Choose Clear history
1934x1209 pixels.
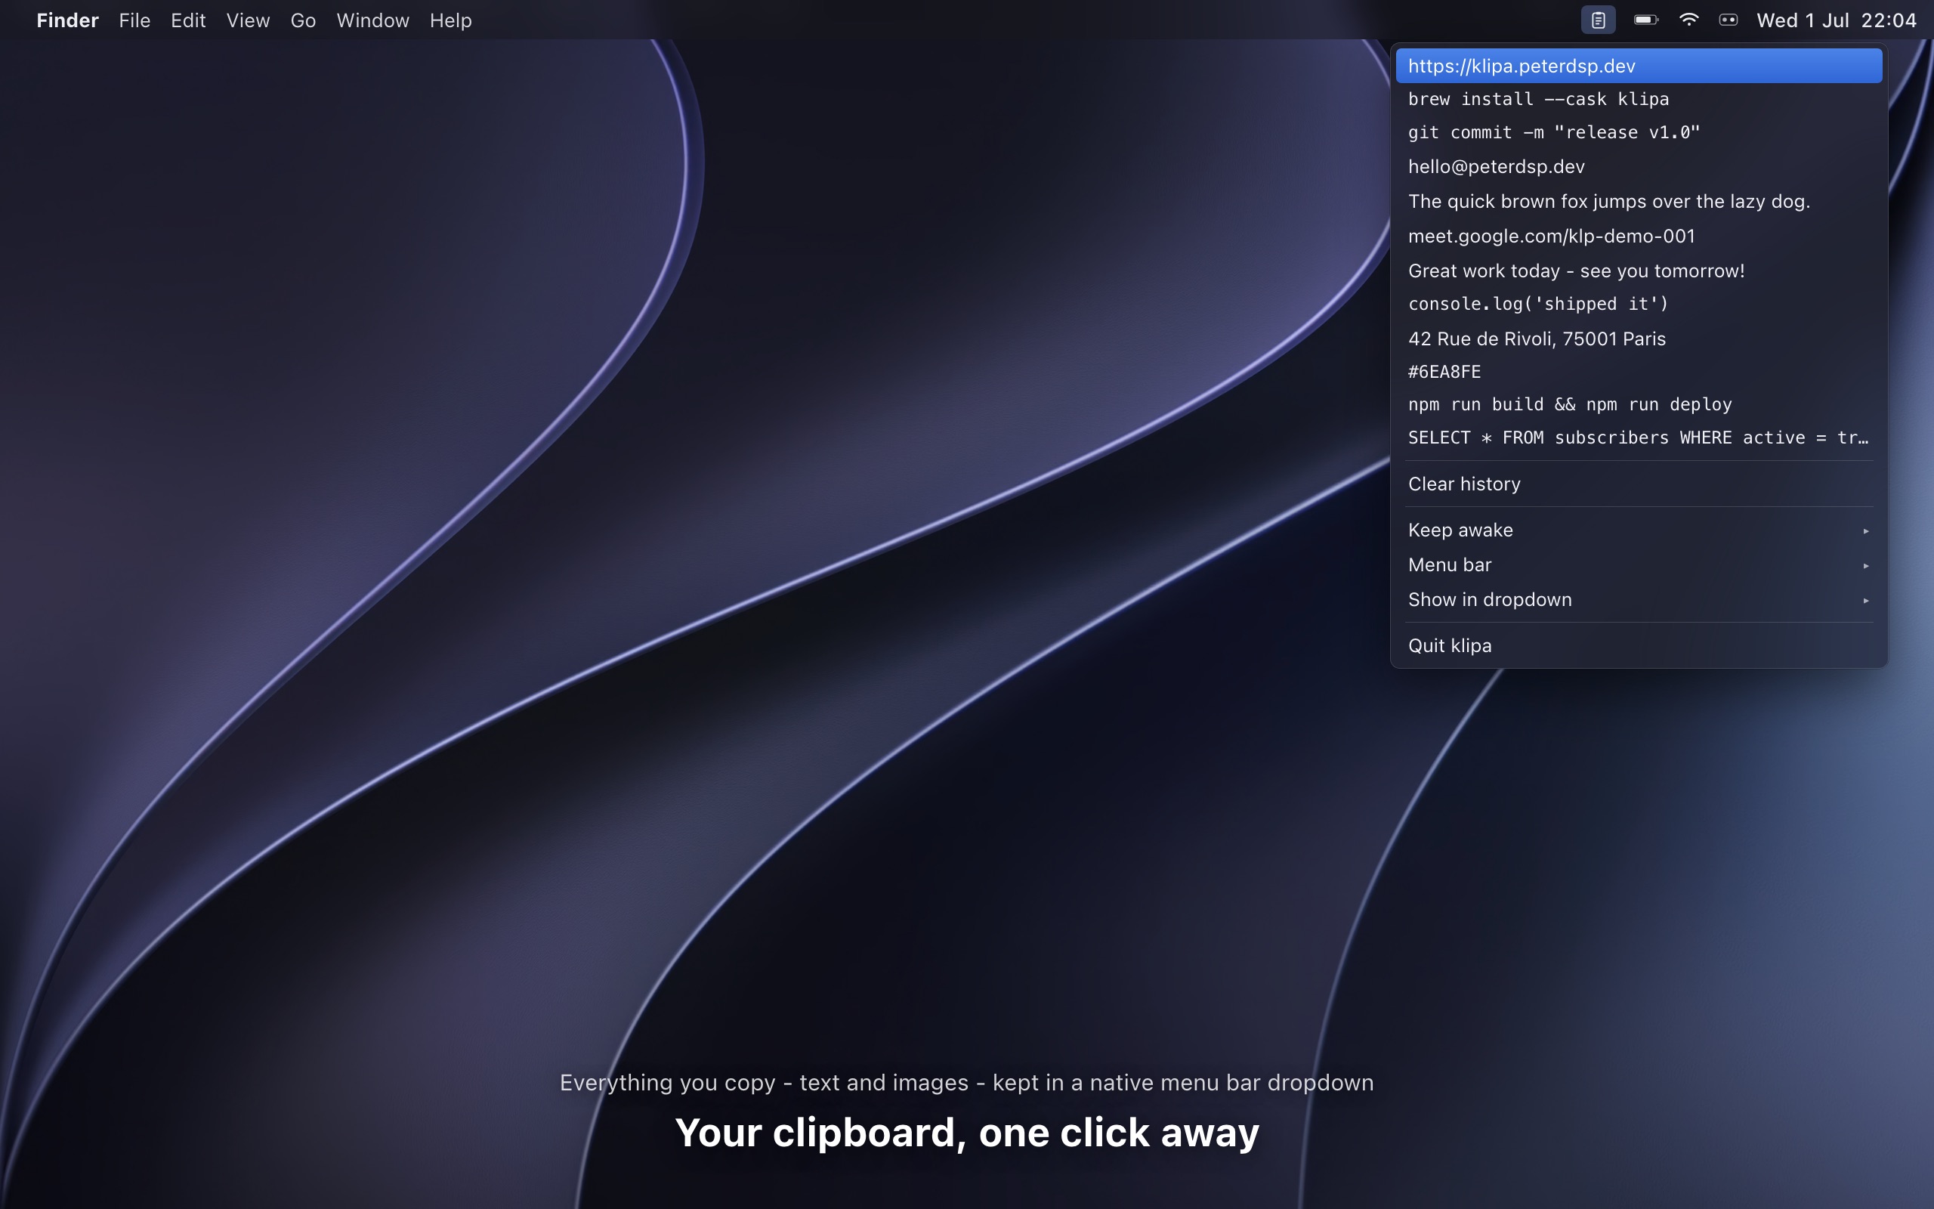point(1639,484)
